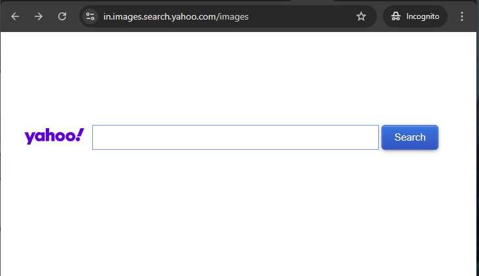479x276 pixels.
Task: Bookmark this page with the star
Action: [361, 16]
